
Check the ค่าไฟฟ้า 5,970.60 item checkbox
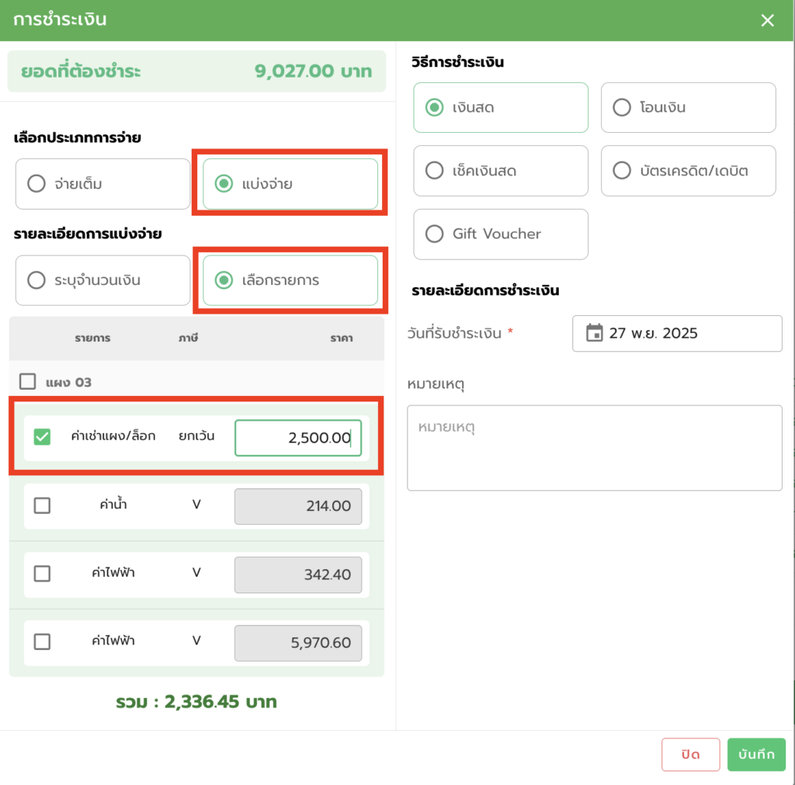(43, 642)
